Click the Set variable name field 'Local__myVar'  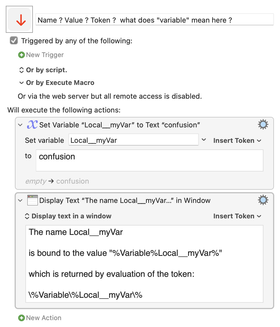coord(133,140)
